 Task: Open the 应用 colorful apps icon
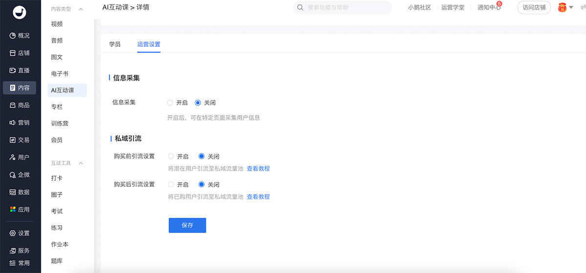click(x=13, y=210)
